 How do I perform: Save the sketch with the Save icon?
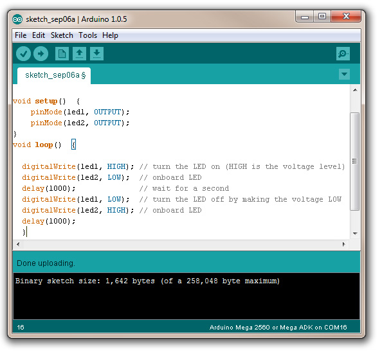96,54
